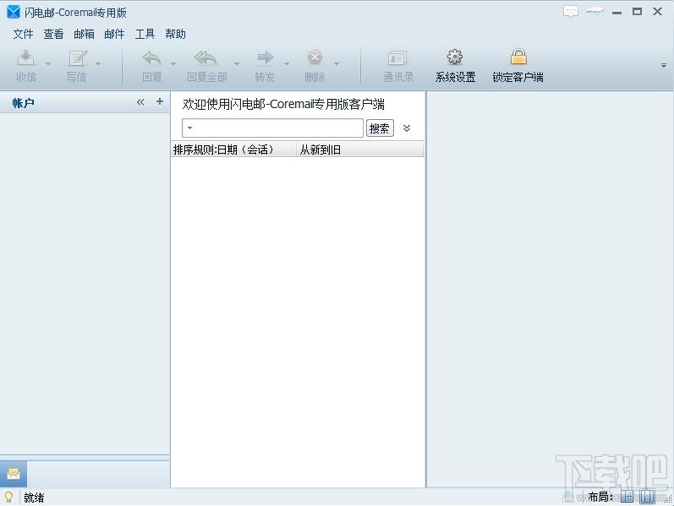Open the 工具 menu

[x=145, y=34]
